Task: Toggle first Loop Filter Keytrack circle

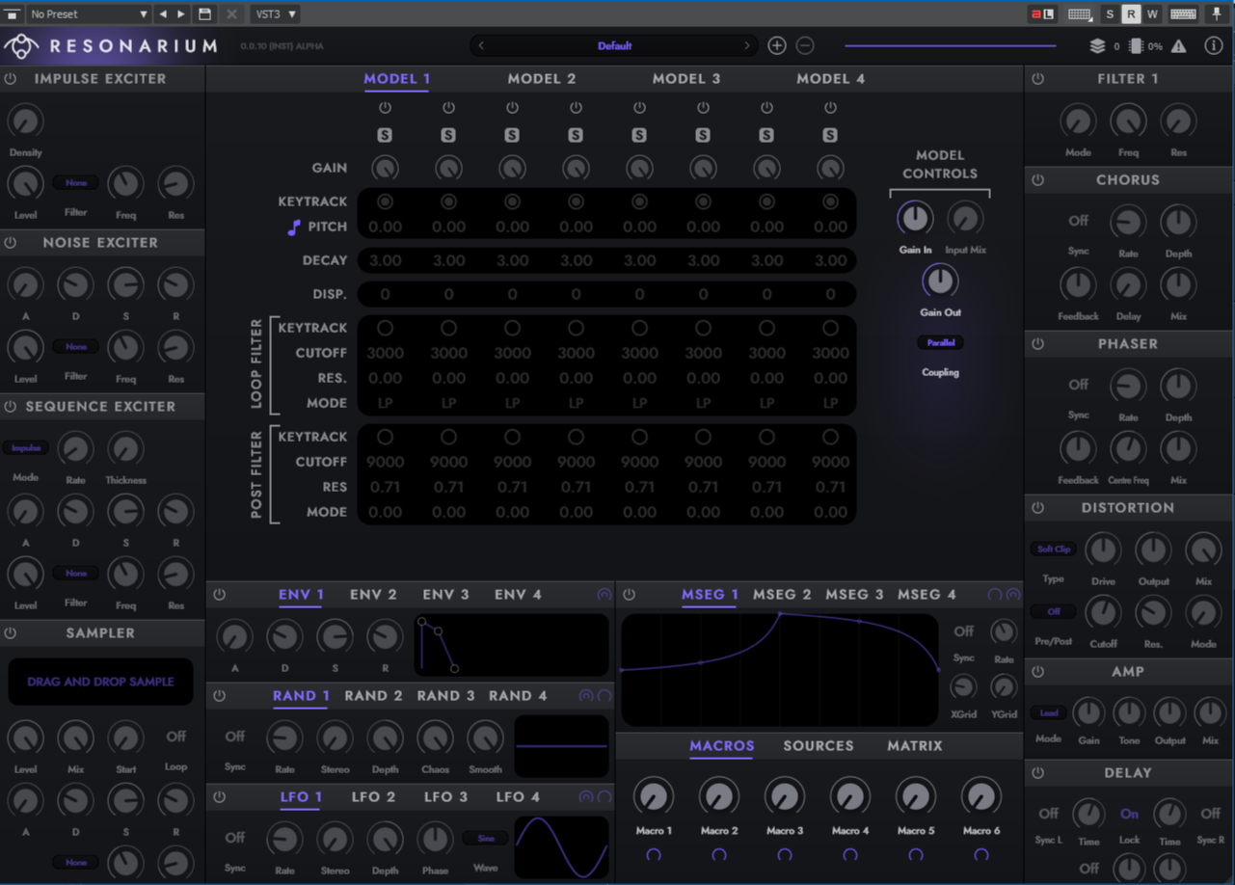Action: coord(385,328)
